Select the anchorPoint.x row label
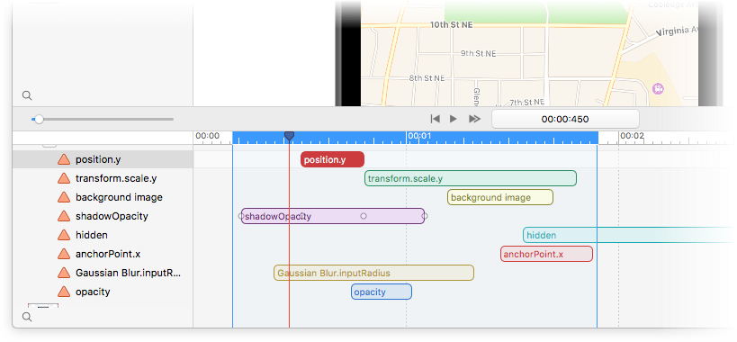 [108, 254]
